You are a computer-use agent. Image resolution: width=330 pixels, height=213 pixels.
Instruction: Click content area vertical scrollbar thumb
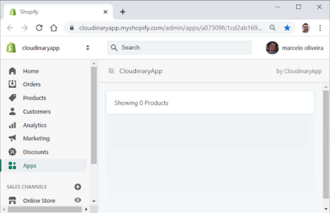(x=326, y=144)
